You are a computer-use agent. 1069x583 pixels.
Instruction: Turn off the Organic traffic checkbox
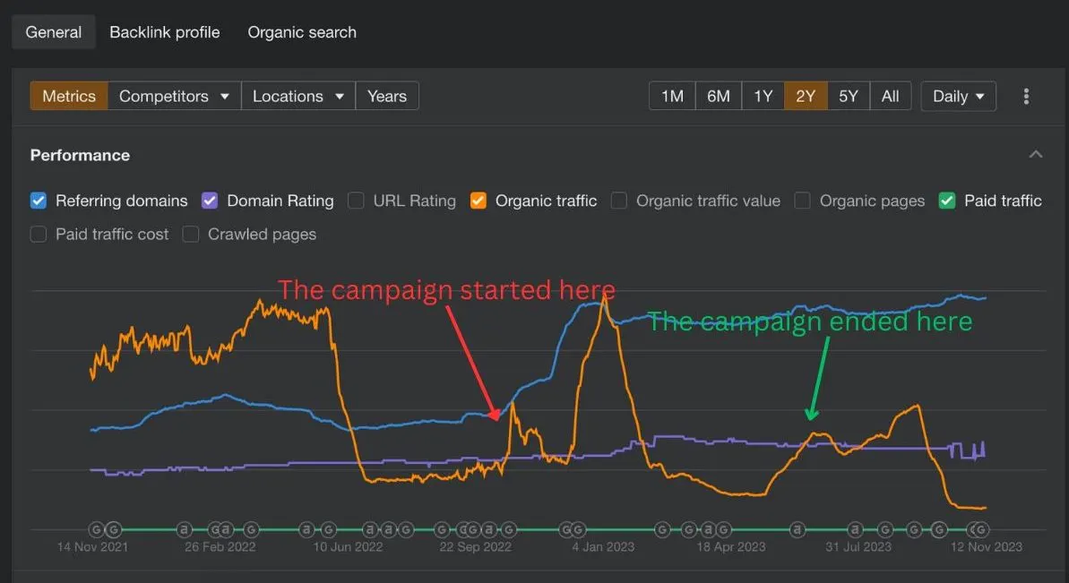tap(478, 201)
